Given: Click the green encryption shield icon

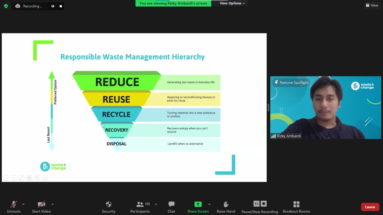Looking at the screenshot, I should [6, 6].
